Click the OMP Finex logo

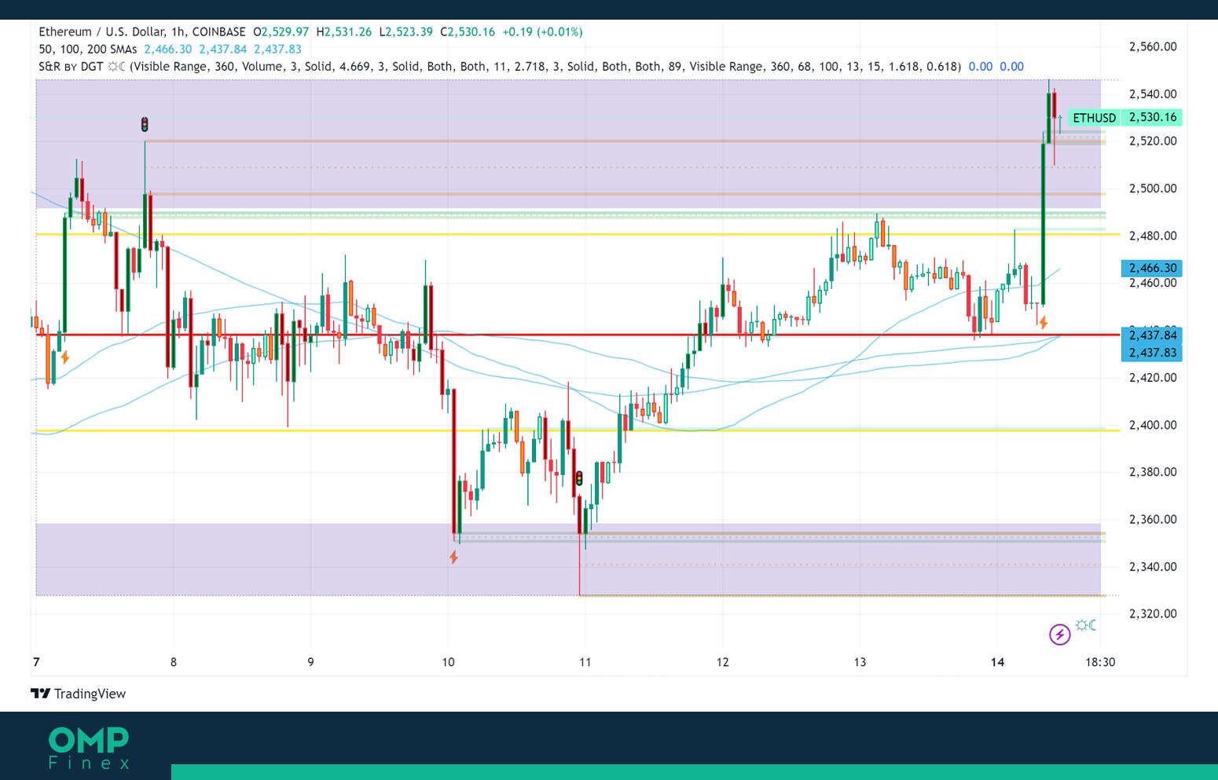pos(89,747)
